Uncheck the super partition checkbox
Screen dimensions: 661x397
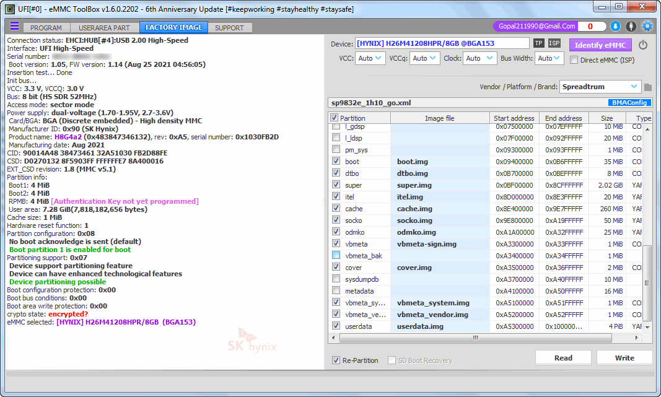coord(336,185)
